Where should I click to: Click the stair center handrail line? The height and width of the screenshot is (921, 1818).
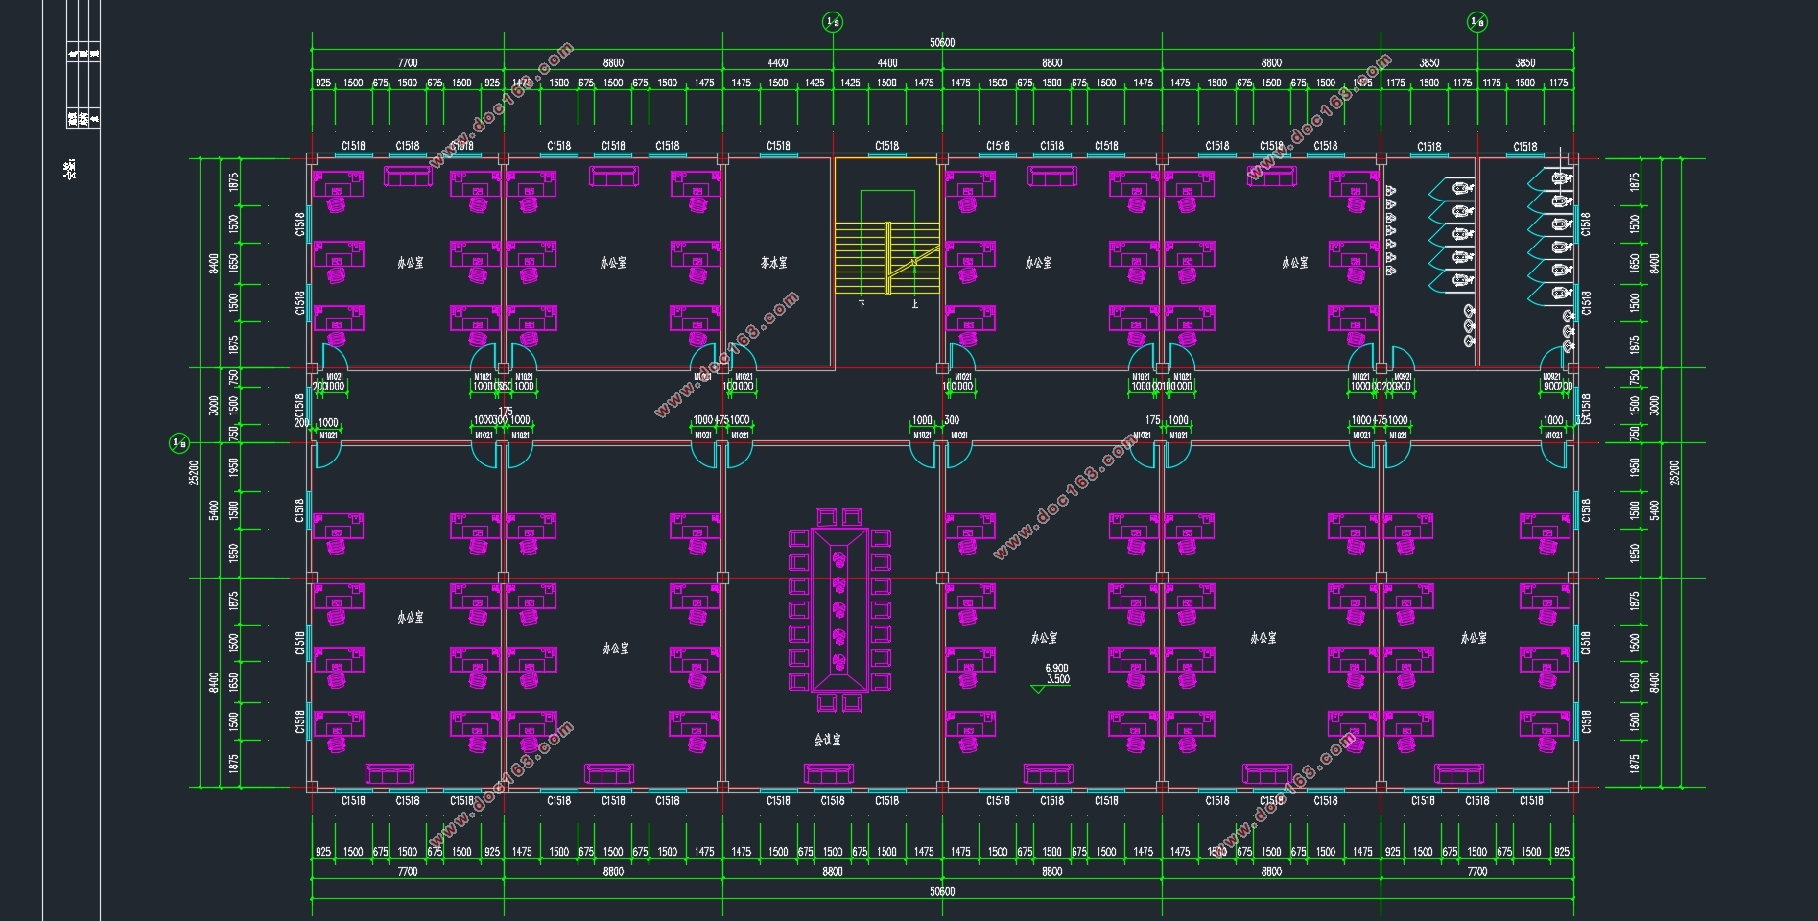click(x=887, y=257)
